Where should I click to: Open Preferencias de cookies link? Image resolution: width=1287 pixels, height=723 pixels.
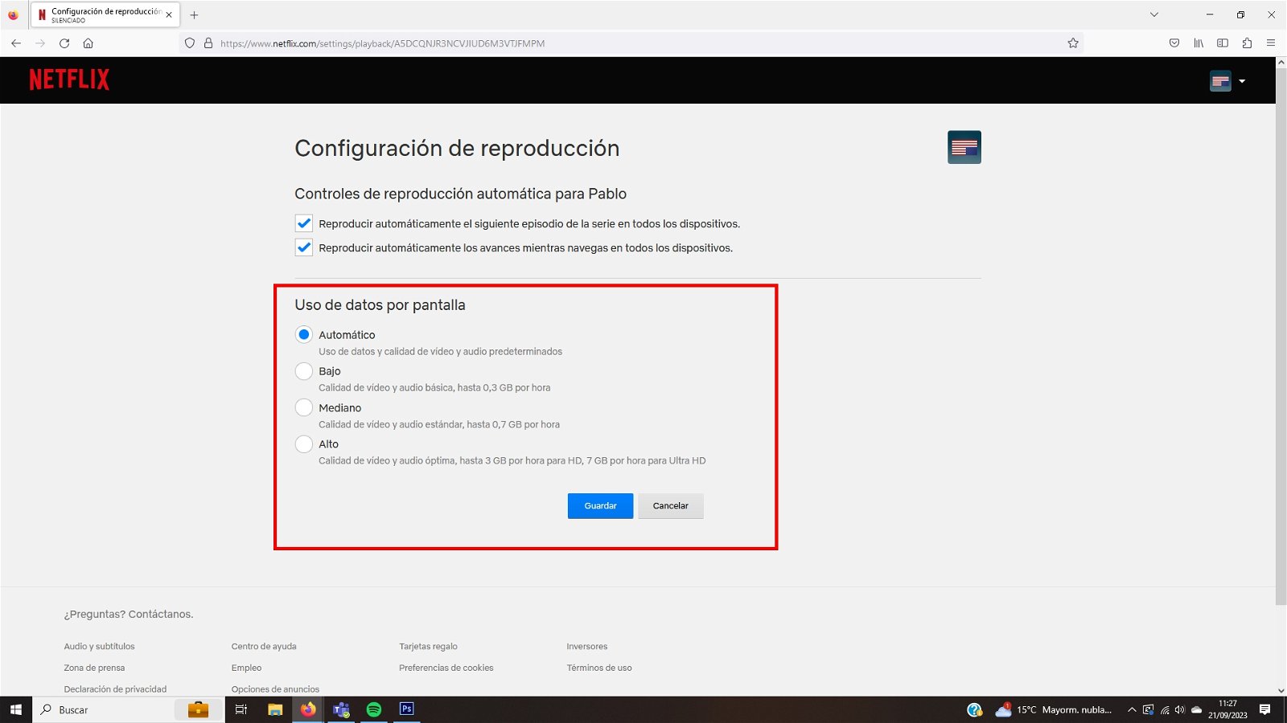[446, 668]
